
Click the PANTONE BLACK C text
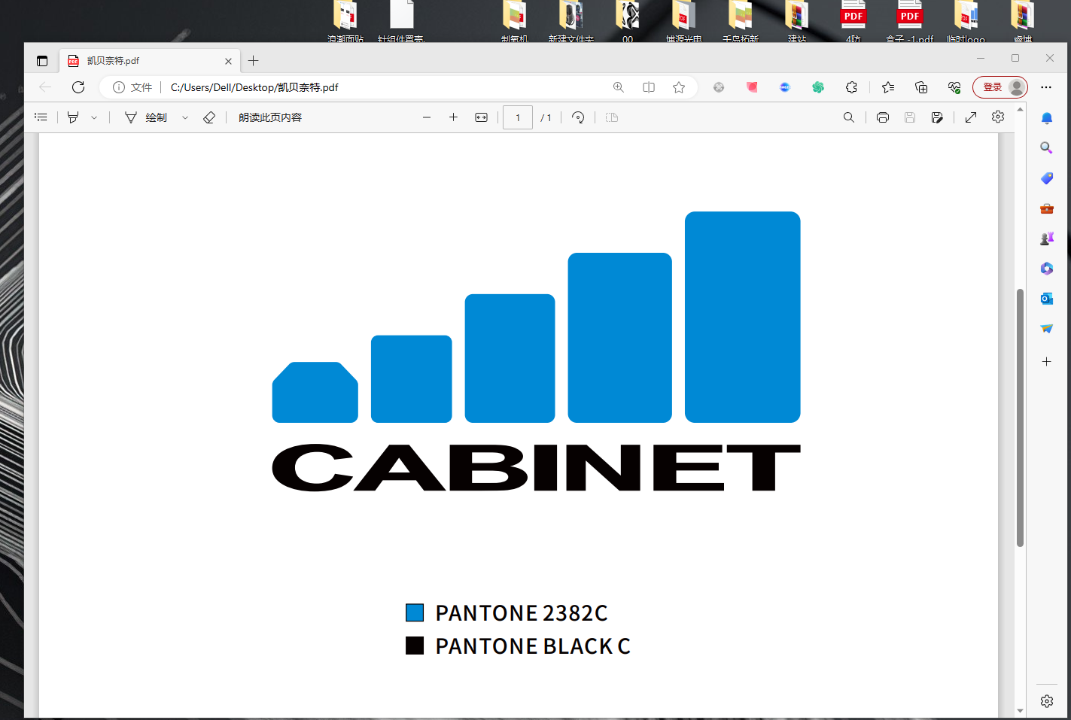(x=533, y=646)
